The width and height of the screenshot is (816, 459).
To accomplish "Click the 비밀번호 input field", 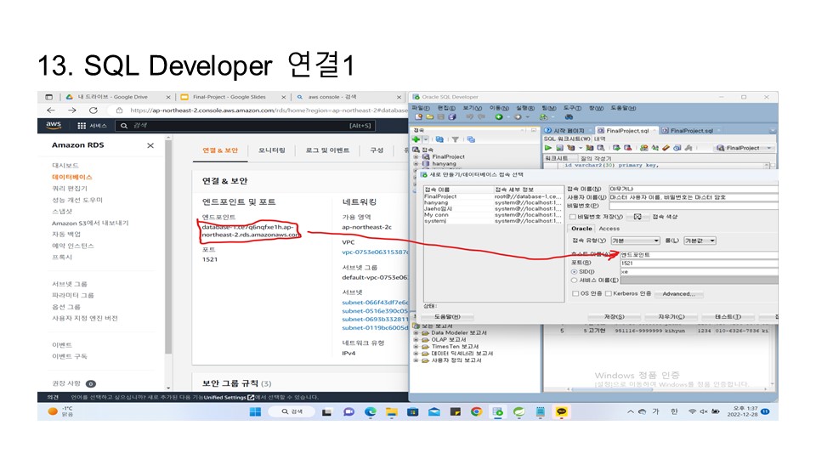I will pos(693,206).
